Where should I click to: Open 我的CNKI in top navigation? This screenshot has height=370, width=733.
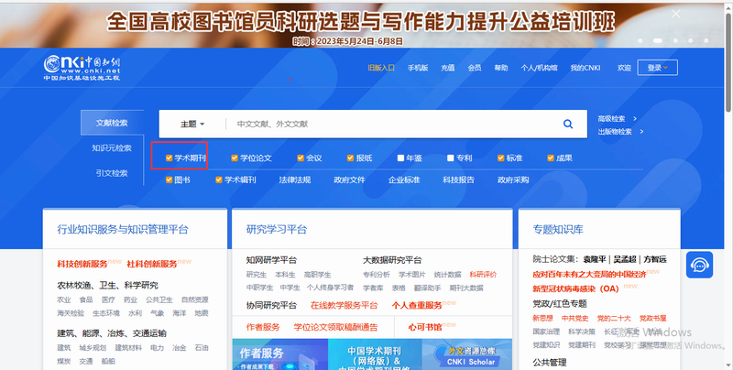pyautogui.click(x=585, y=68)
